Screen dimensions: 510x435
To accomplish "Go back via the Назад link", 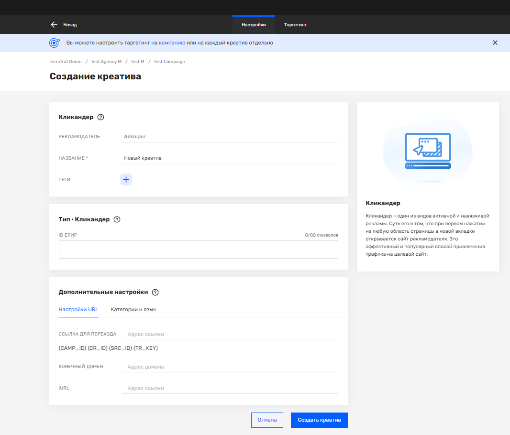I will coord(70,25).
